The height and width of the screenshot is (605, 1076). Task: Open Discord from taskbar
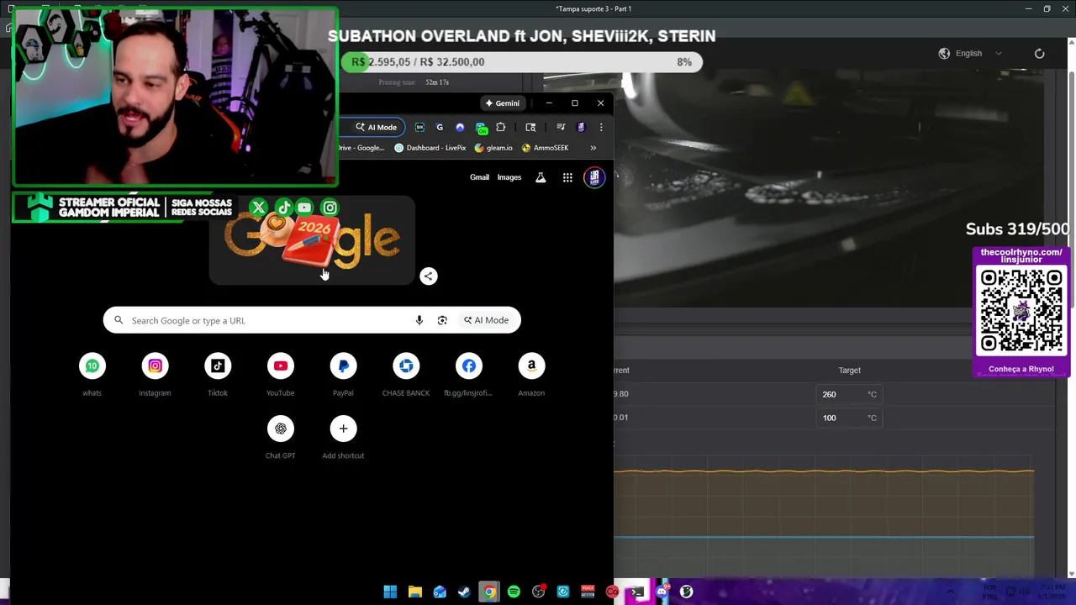[x=662, y=592]
